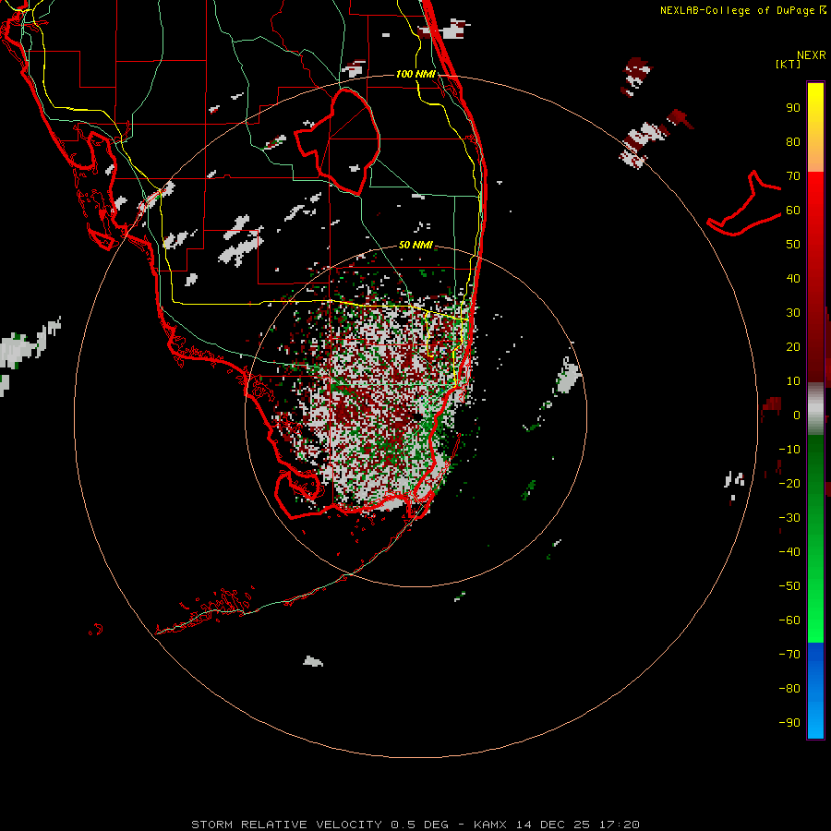This screenshot has height=831, width=831.
Task: Click the Storm Relative Velocity caption at bottom
Action: coord(415,825)
